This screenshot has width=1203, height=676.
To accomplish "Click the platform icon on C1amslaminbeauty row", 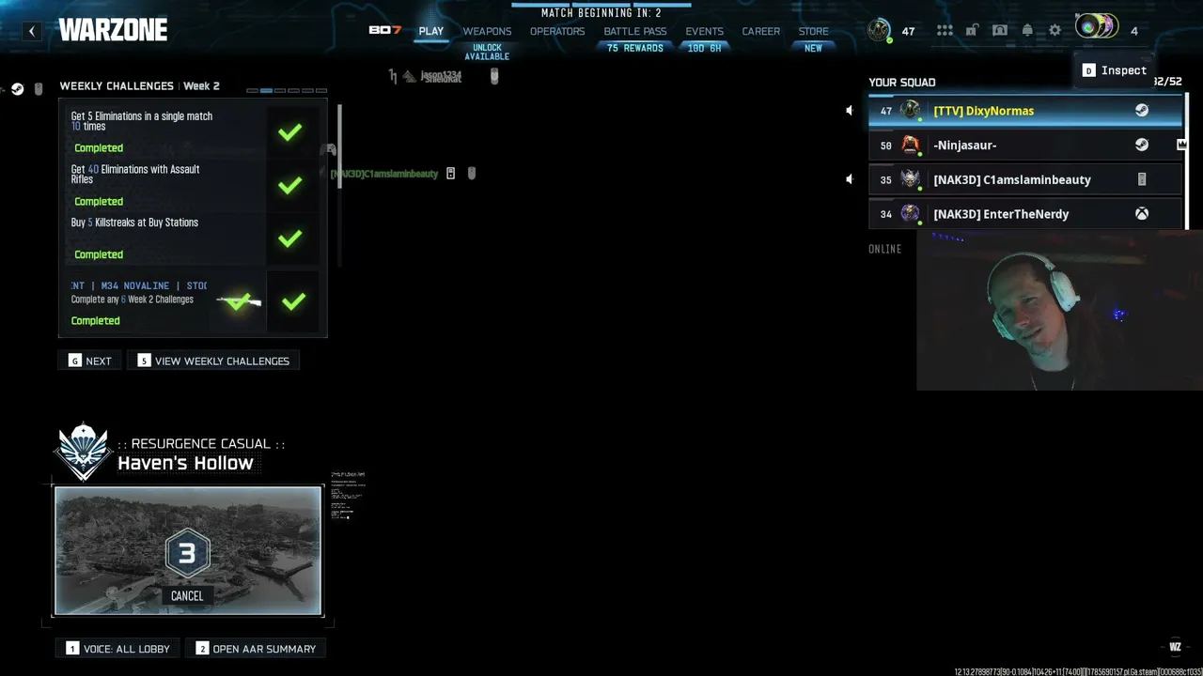I will tap(1142, 179).
